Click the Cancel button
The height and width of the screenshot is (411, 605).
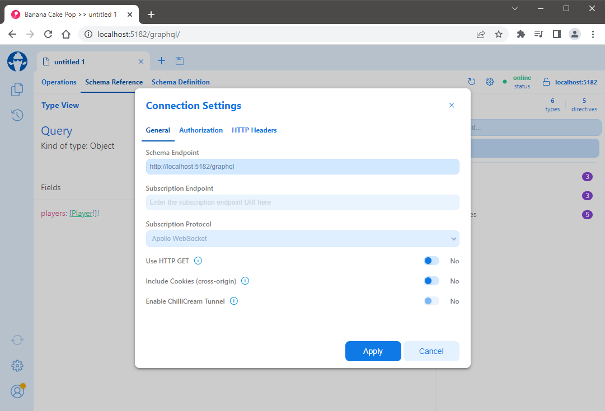[431, 351]
